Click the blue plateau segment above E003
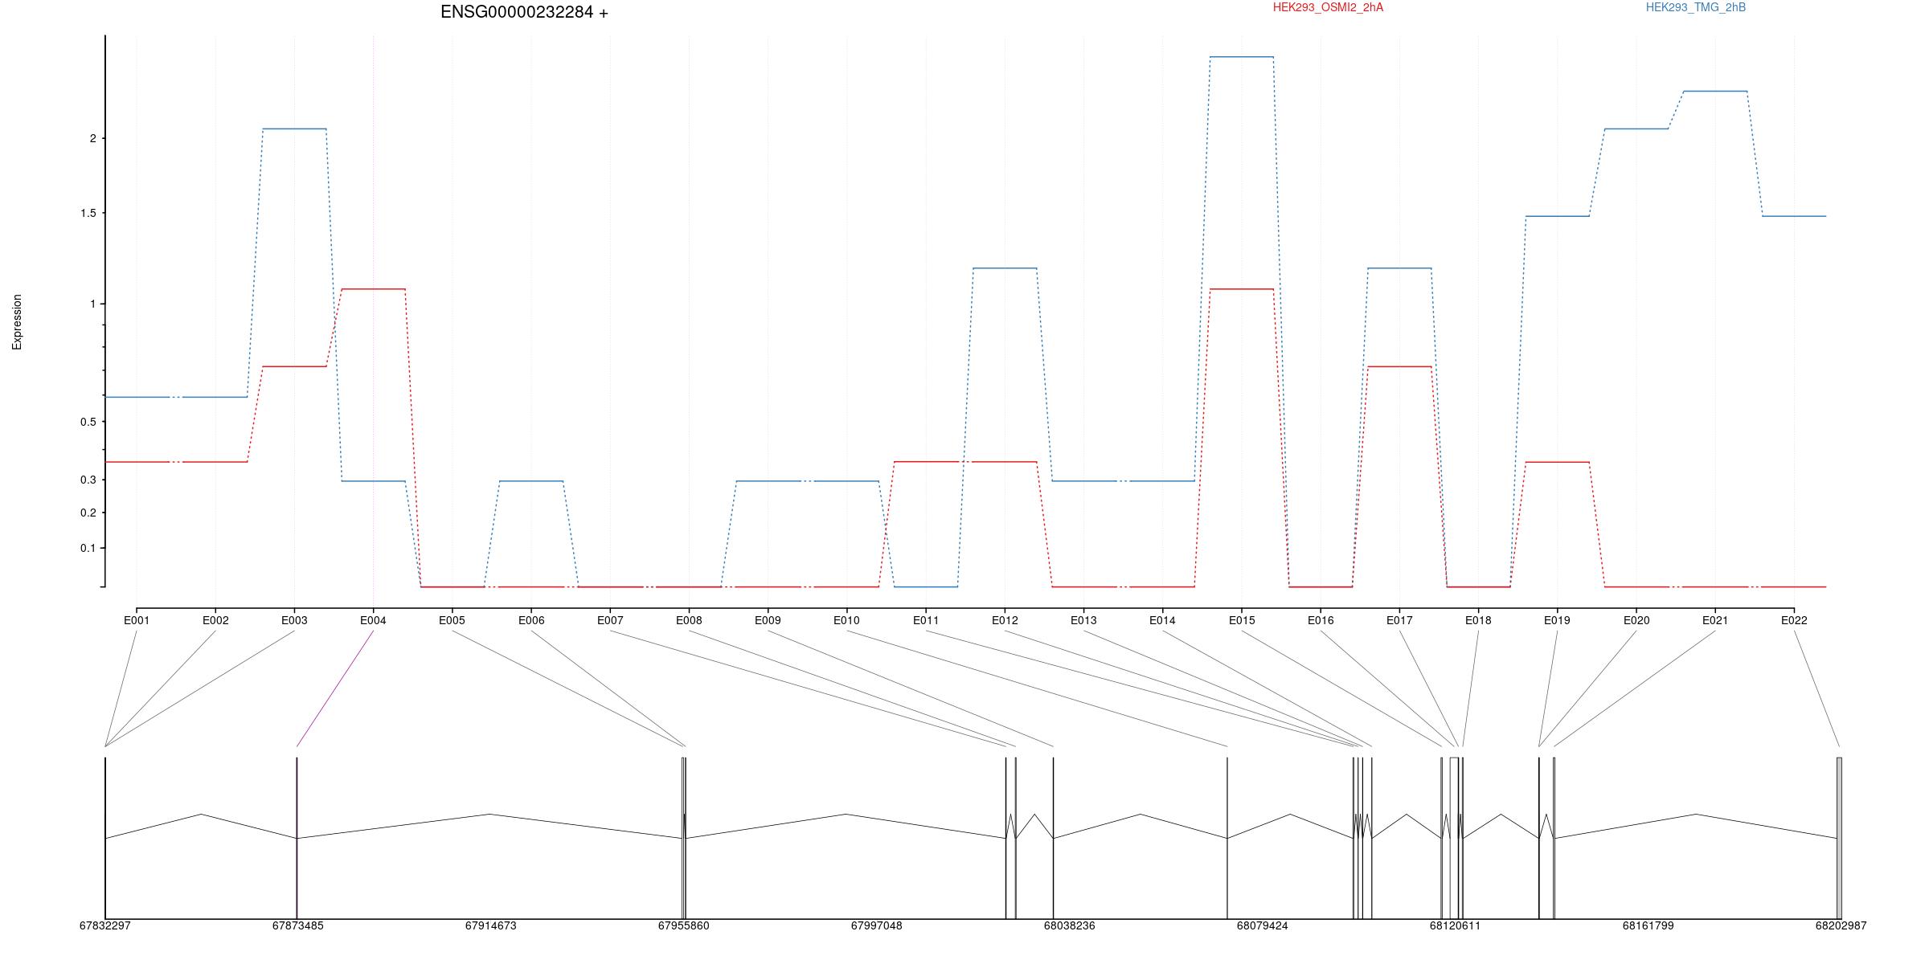 [x=294, y=129]
